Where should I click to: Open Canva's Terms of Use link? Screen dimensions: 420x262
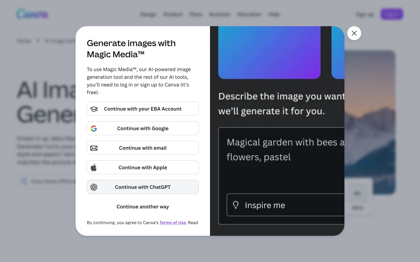coord(173,223)
